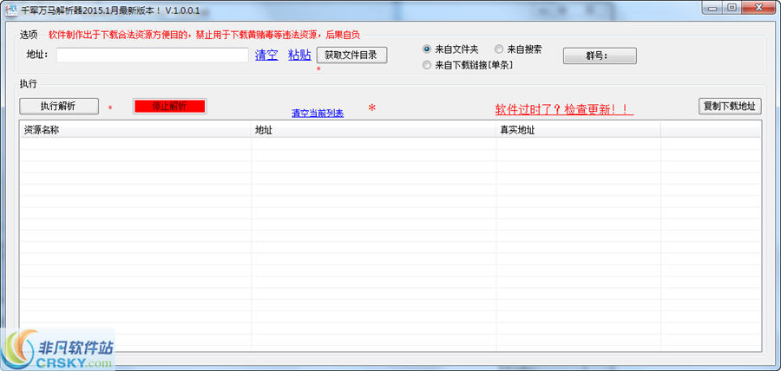
Task: Open 软件过时了？检查更新 update link
Action: 564,109
